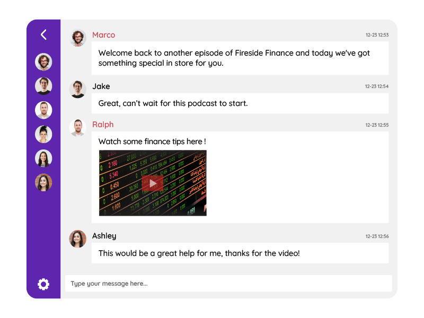Screen dimensions: 424x318
Task: Click the top sidebar avatar below back arrow
Action: [x=43, y=61]
